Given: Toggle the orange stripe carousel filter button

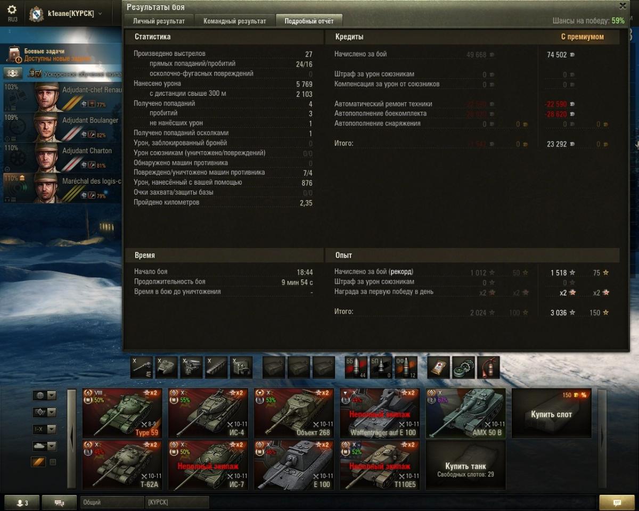Looking at the screenshot, I should [x=39, y=462].
